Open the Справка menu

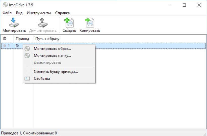62,13
